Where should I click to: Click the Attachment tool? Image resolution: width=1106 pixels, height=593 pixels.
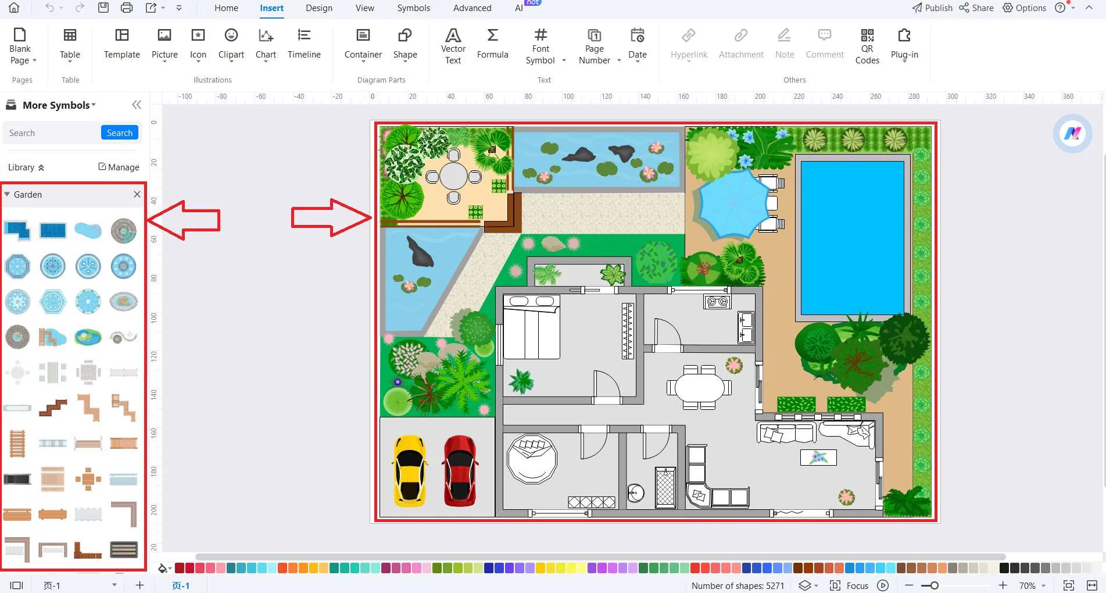click(x=741, y=44)
